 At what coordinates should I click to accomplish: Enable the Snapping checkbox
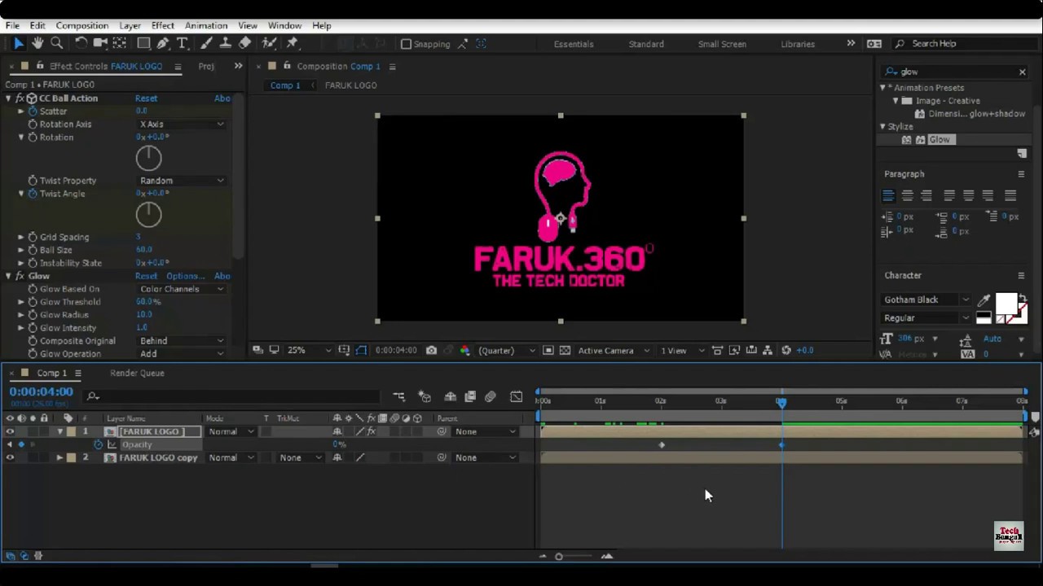coord(406,44)
